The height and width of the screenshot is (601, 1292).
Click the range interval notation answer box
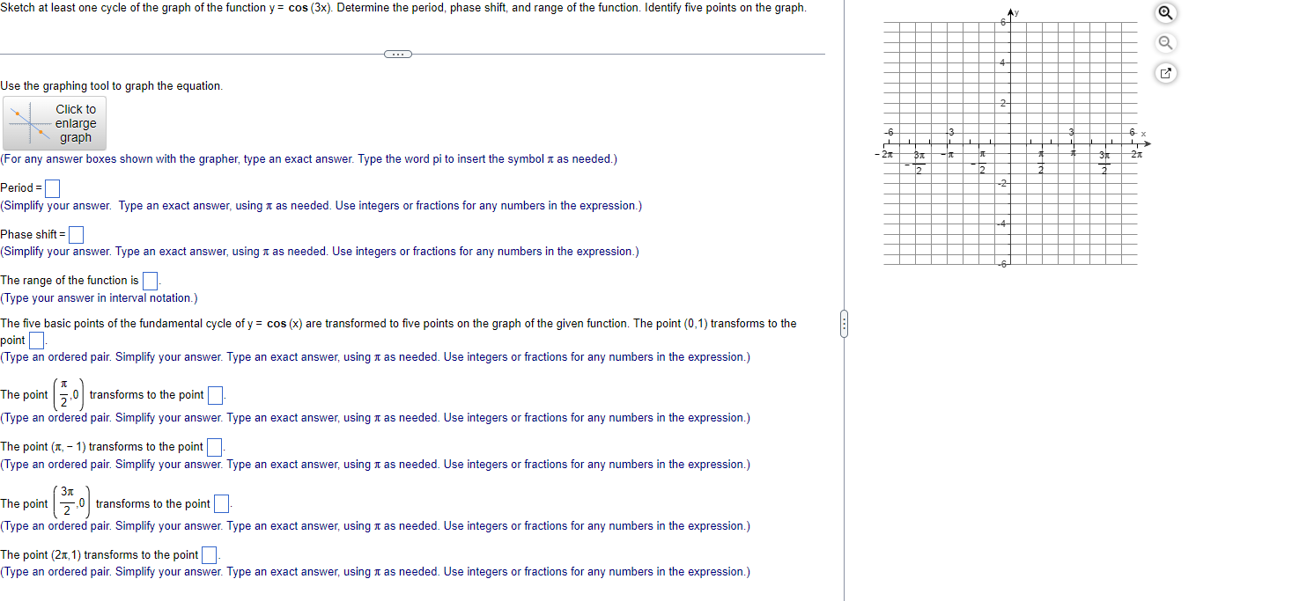pos(149,280)
